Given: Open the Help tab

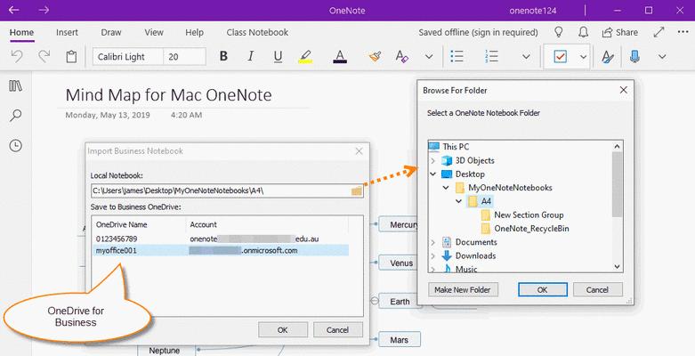Looking at the screenshot, I should 194,32.
